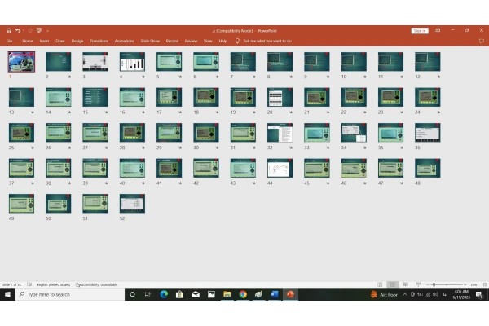Viewport: 489px width, 326px height.
Task: Start slideshow from beginning icon
Action: click(39, 30)
